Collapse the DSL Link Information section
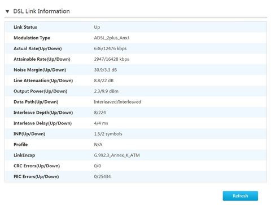 7,11
